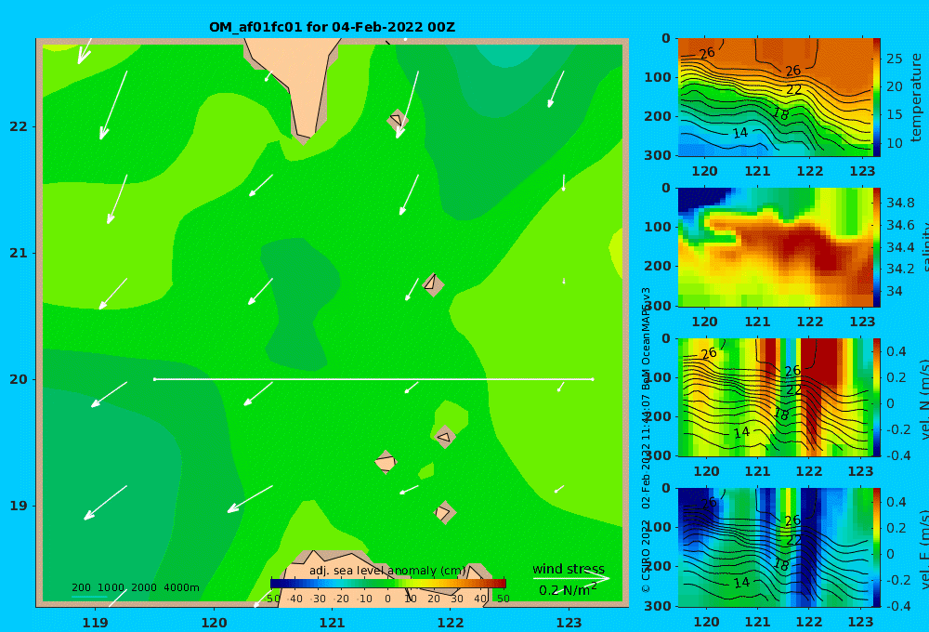Click the 'wind stress' legend label
This screenshot has height=632, width=929.
(x=569, y=569)
